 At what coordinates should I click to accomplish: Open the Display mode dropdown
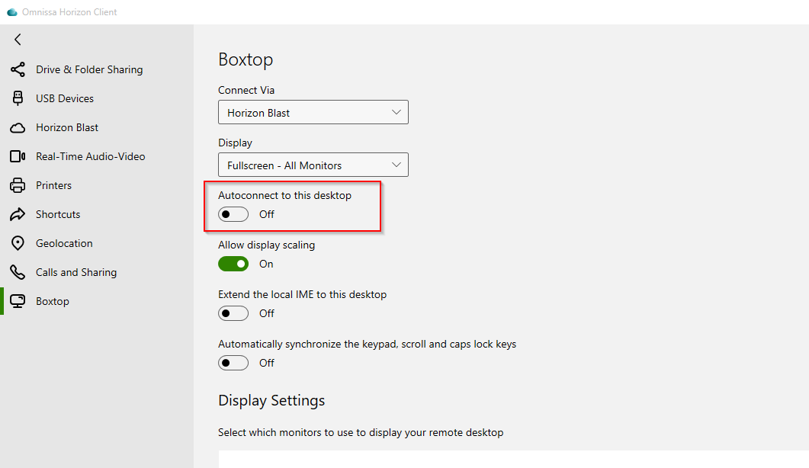click(x=313, y=165)
